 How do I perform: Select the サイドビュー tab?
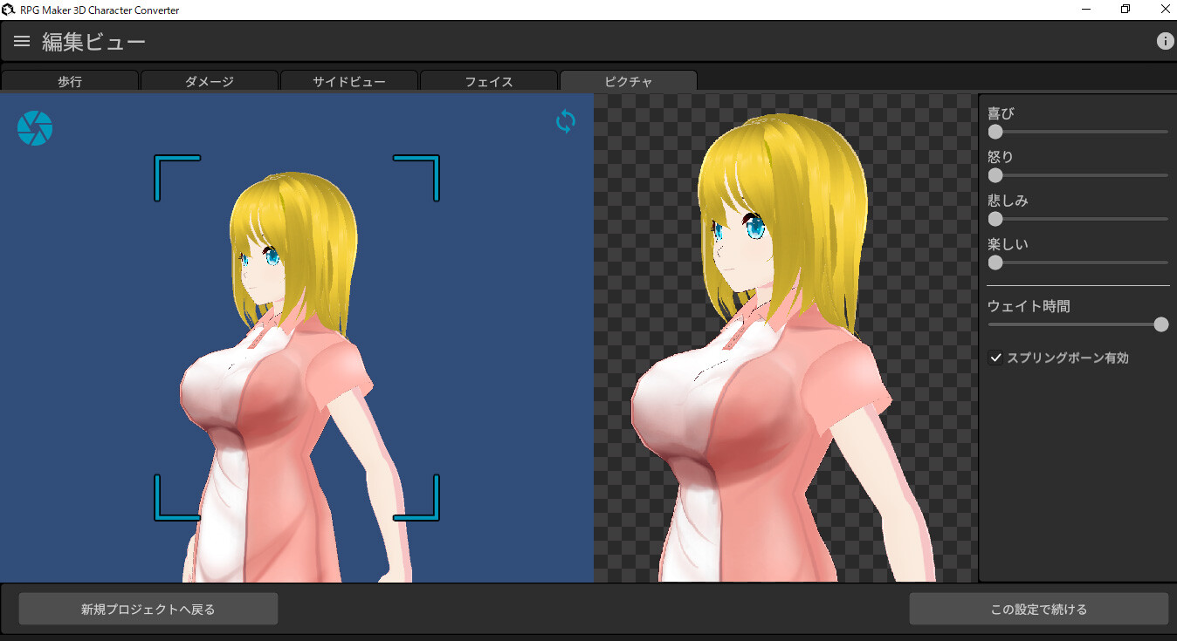[349, 80]
